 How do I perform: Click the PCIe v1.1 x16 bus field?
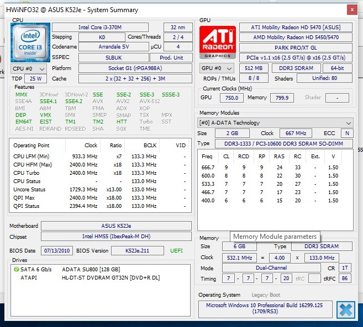[x=296, y=57]
